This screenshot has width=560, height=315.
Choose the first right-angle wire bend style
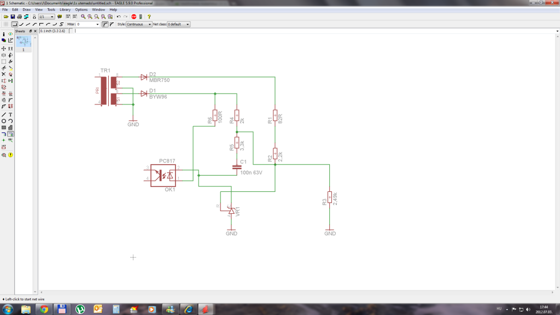15,24
